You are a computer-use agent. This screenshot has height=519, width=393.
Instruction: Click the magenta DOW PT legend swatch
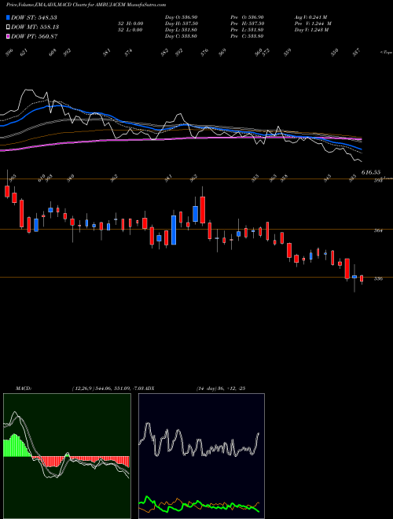point(8,36)
